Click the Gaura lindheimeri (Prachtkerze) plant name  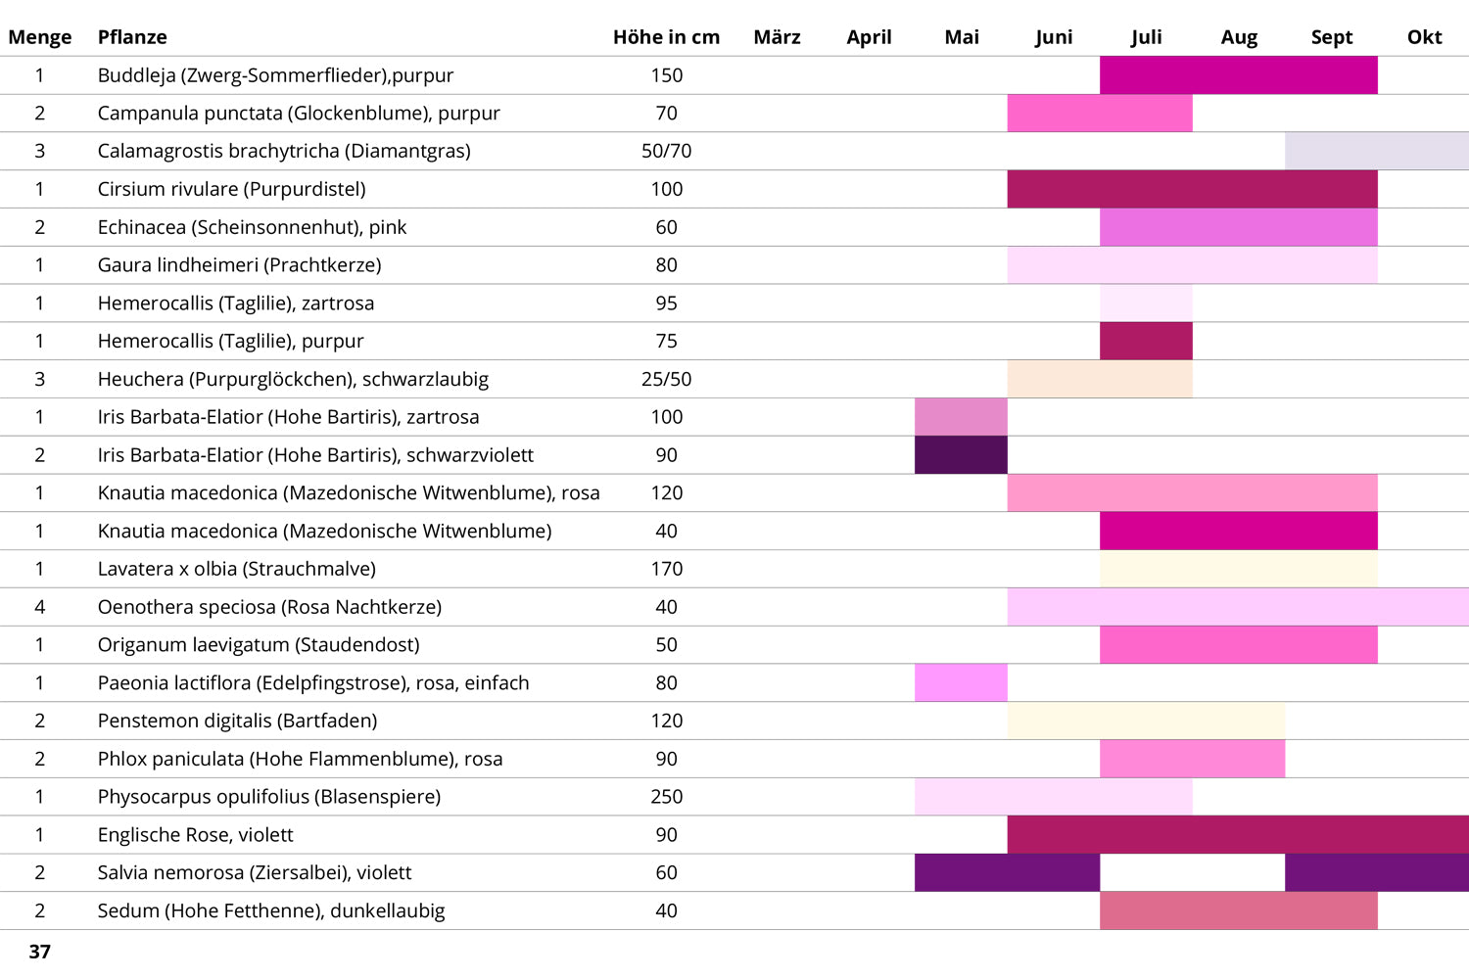click(x=239, y=265)
